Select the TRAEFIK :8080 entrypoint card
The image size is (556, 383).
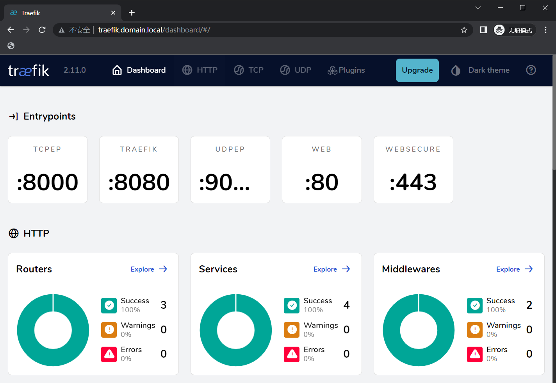coord(139,170)
